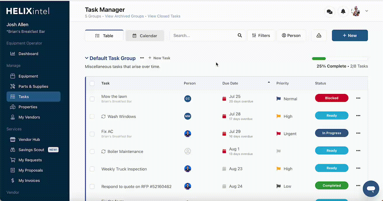Click View Archived Groups link
Viewport: 383px width, 201px height.
click(x=124, y=16)
